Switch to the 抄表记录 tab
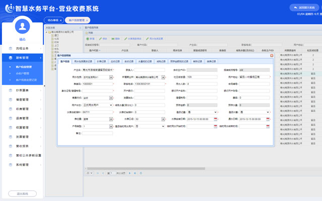This screenshot has height=201, width=322. pyautogui.click(x=102, y=61)
